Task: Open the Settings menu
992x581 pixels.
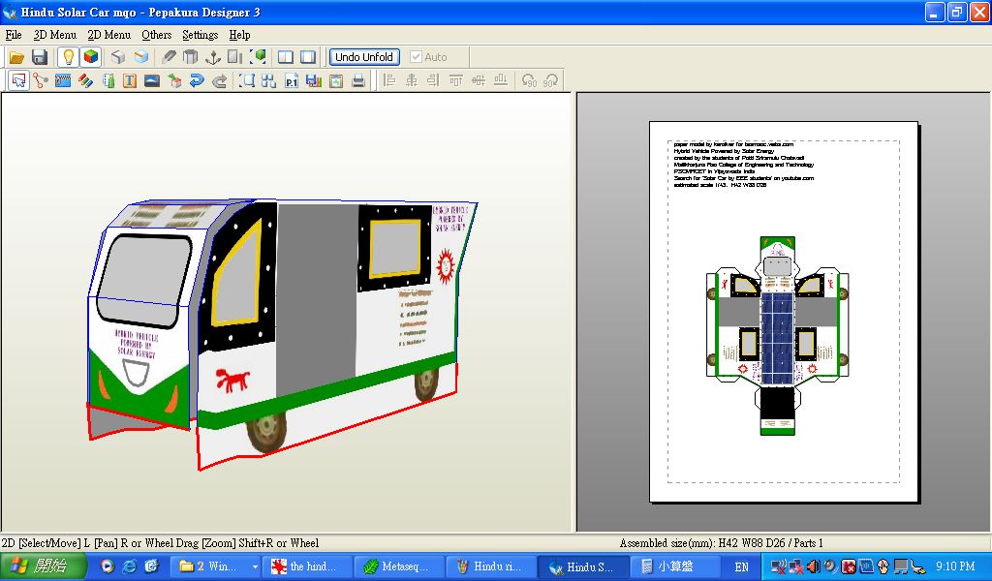Action: 200,35
